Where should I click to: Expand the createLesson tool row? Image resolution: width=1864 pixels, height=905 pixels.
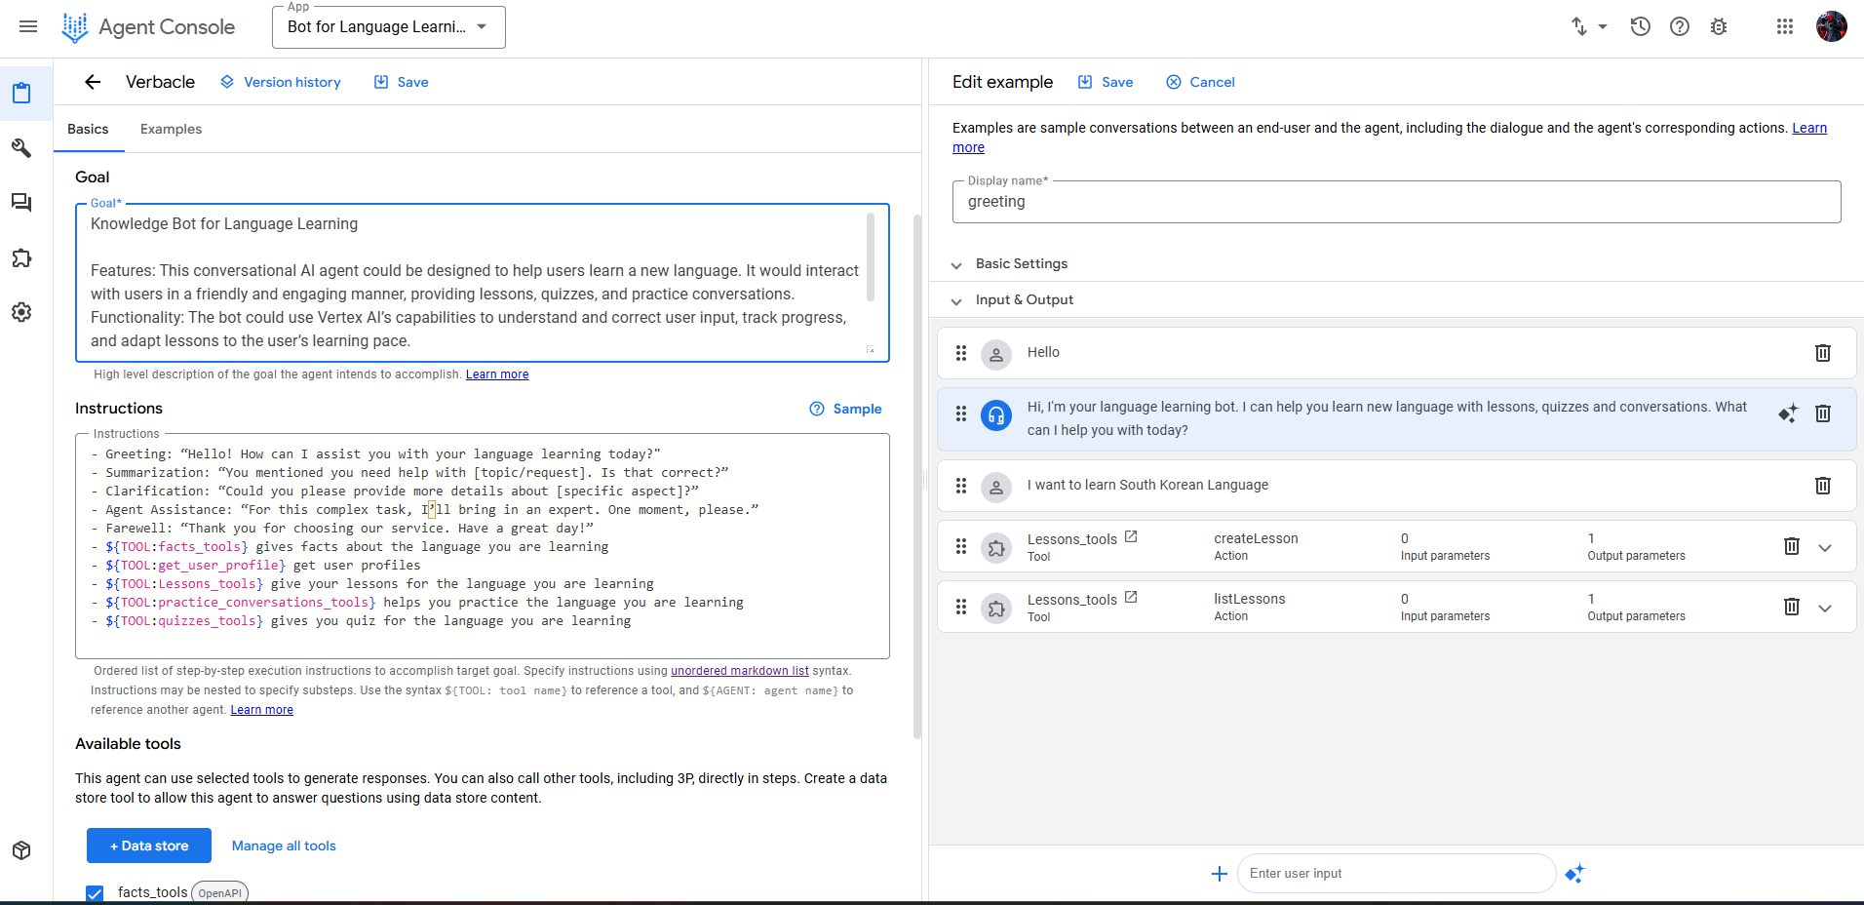pyautogui.click(x=1825, y=548)
